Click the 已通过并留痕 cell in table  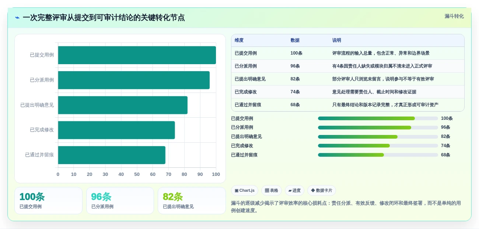[x=248, y=105]
